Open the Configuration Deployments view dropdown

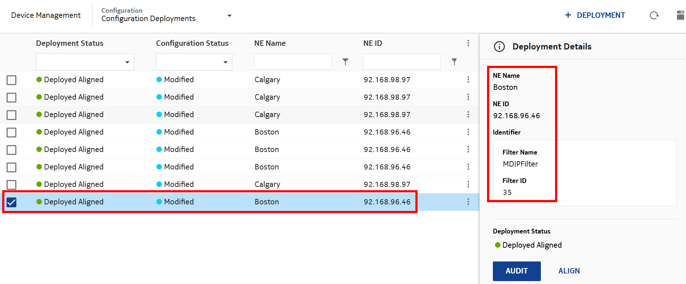tap(229, 16)
